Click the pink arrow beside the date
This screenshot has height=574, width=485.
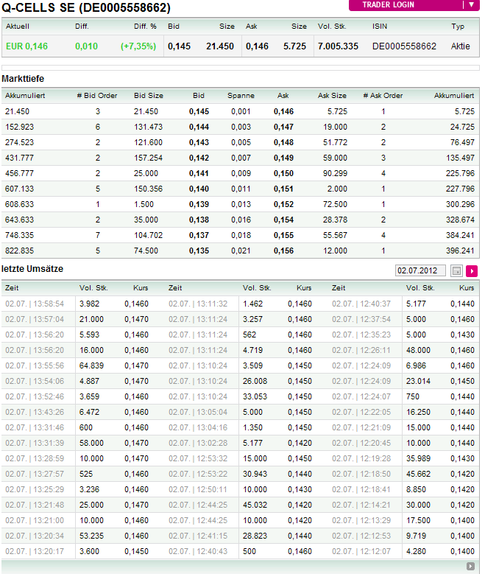click(472, 271)
